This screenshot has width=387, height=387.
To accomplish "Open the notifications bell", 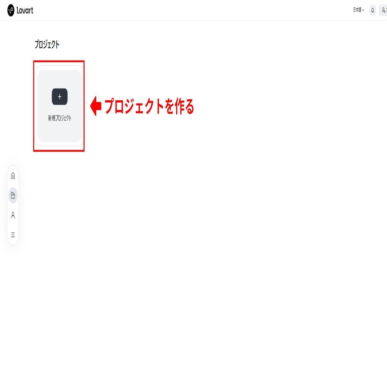I will point(372,10).
